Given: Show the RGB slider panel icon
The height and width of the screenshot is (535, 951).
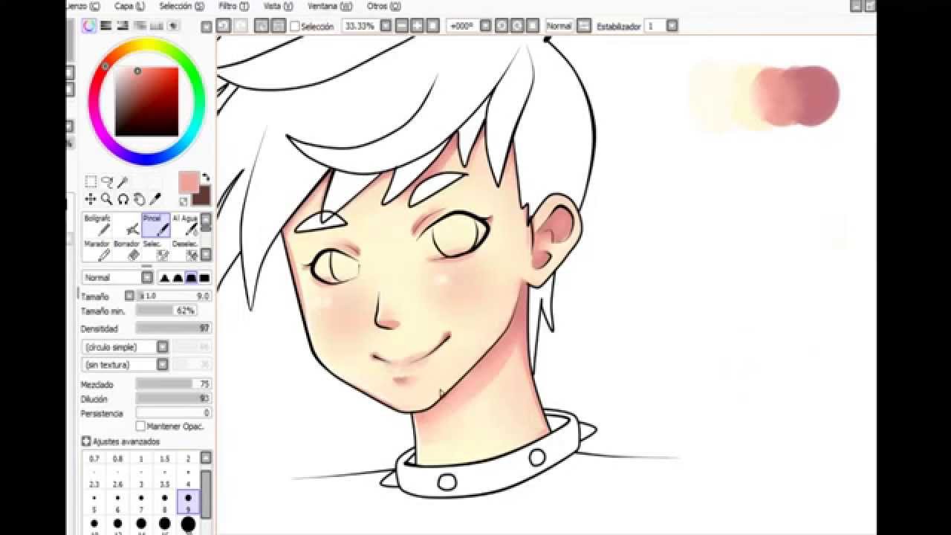Looking at the screenshot, I should click(106, 26).
